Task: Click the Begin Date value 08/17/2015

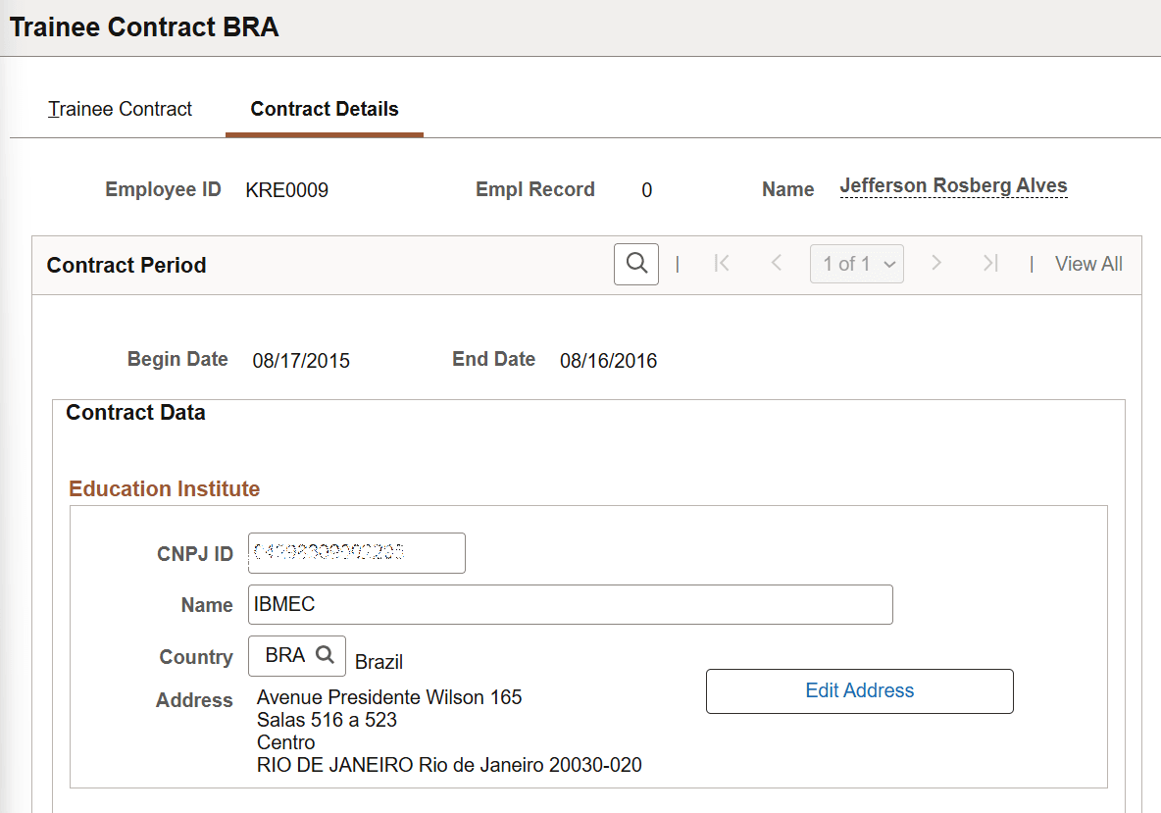Action: point(301,360)
